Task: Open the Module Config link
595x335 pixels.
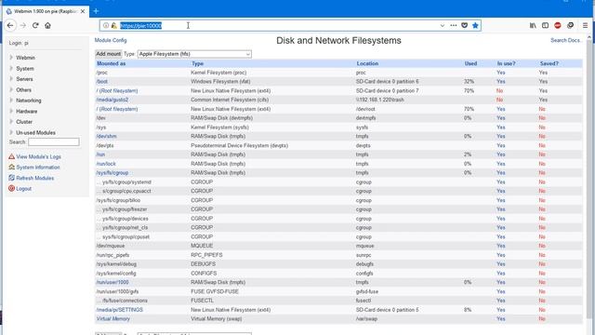Action: (x=111, y=40)
